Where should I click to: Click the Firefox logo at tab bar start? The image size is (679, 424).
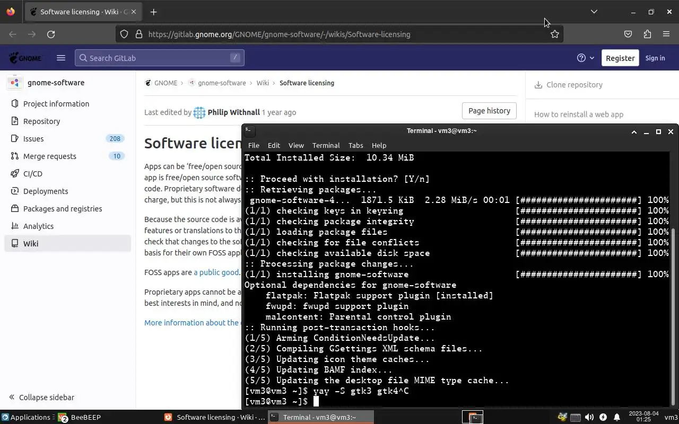point(11,12)
